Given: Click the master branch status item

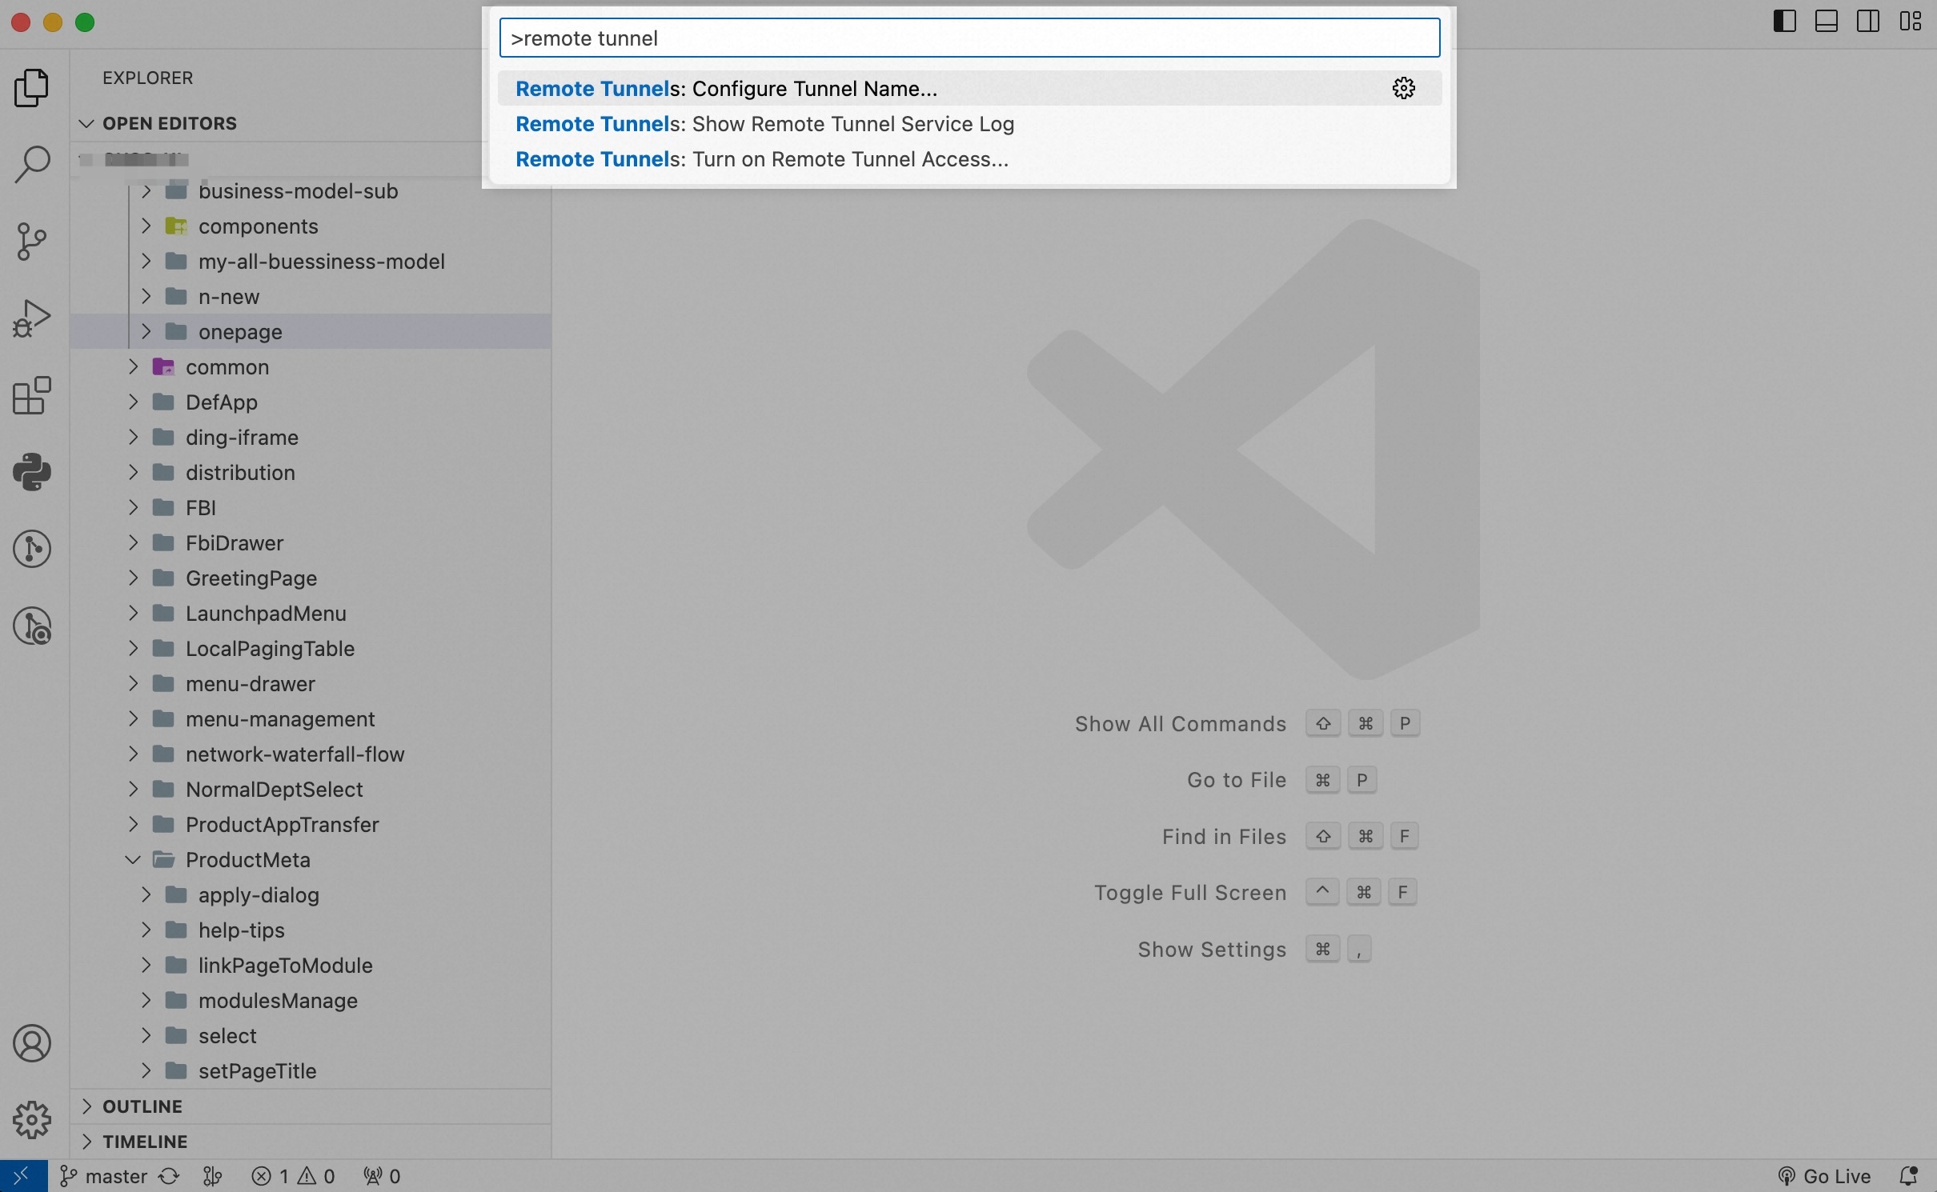Looking at the screenshot, I should click(x=105, y=1176).
